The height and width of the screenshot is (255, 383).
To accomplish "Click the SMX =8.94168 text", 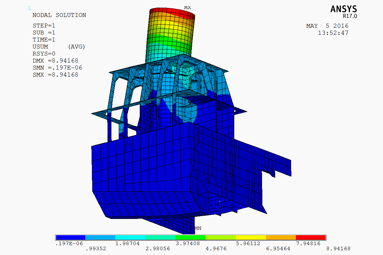I will (x=56, y=74).
